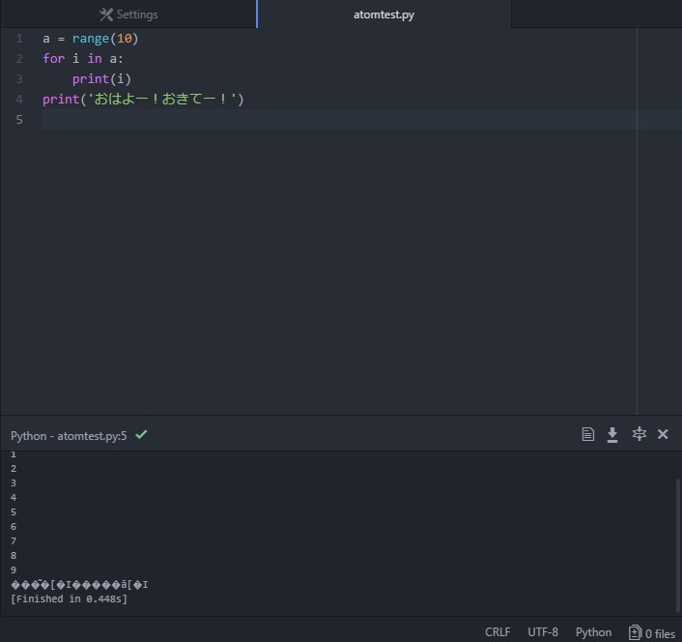Click the green success checkmark icon
The image size is (682, 642).
pos(141,434)
